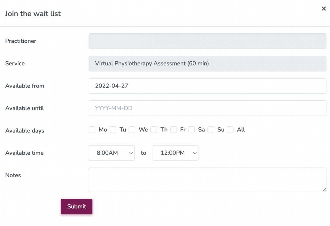Mark Su as an available day

pos(211,130)
